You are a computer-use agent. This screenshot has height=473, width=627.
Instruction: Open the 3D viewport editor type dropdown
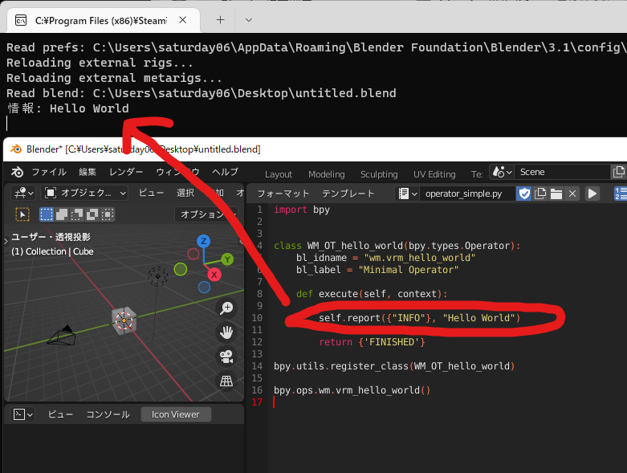coord(23,193)
